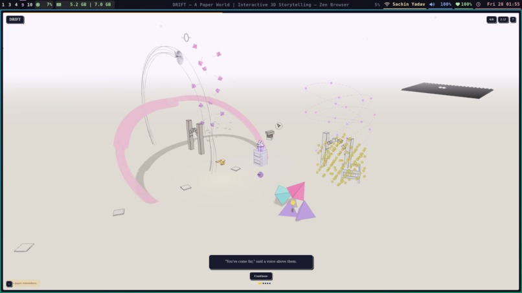Click the timer badge beside the help button

pyautogui.click(x=503, y=19)
